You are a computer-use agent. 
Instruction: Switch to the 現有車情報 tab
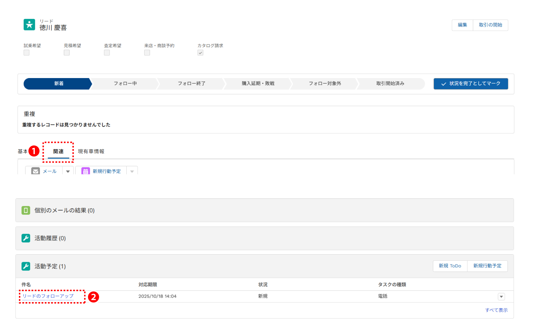click(91, 151)
